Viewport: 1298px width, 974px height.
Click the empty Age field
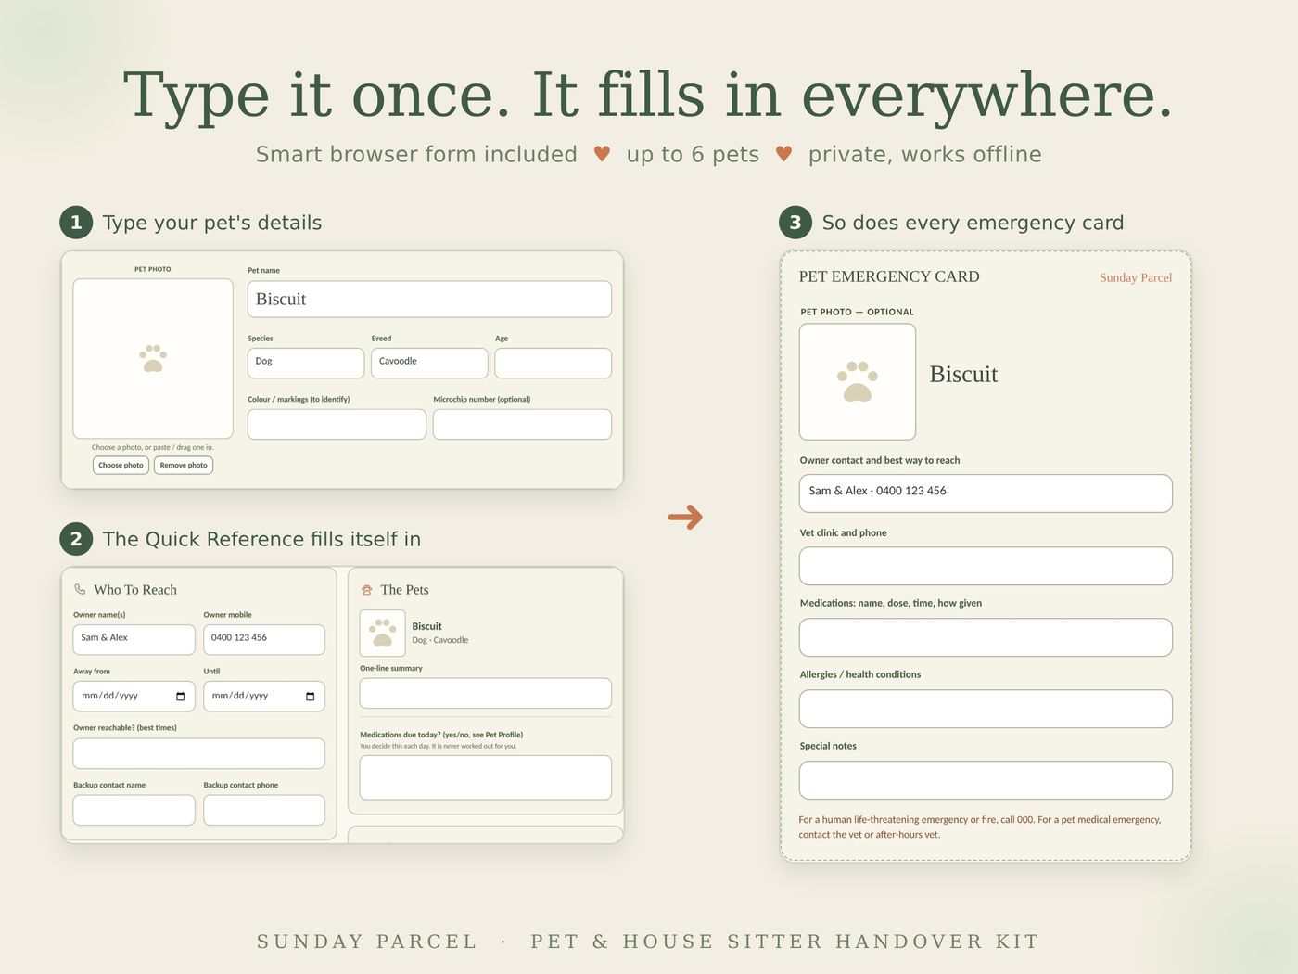click(553, 363)
